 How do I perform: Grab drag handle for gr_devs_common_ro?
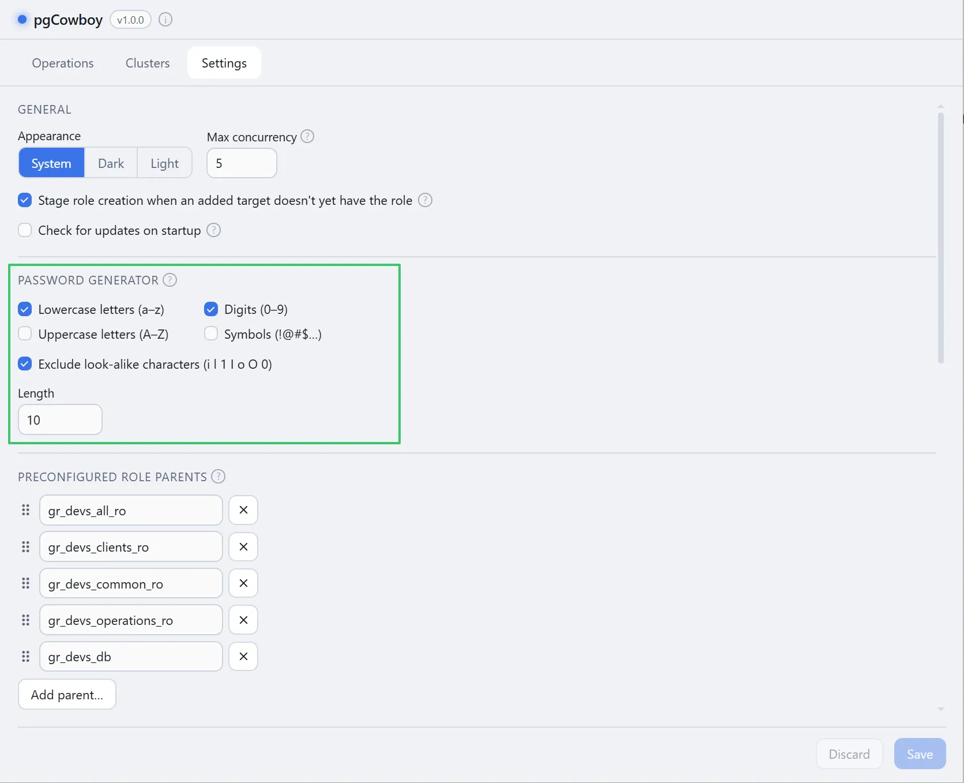(x=25, y=583)
